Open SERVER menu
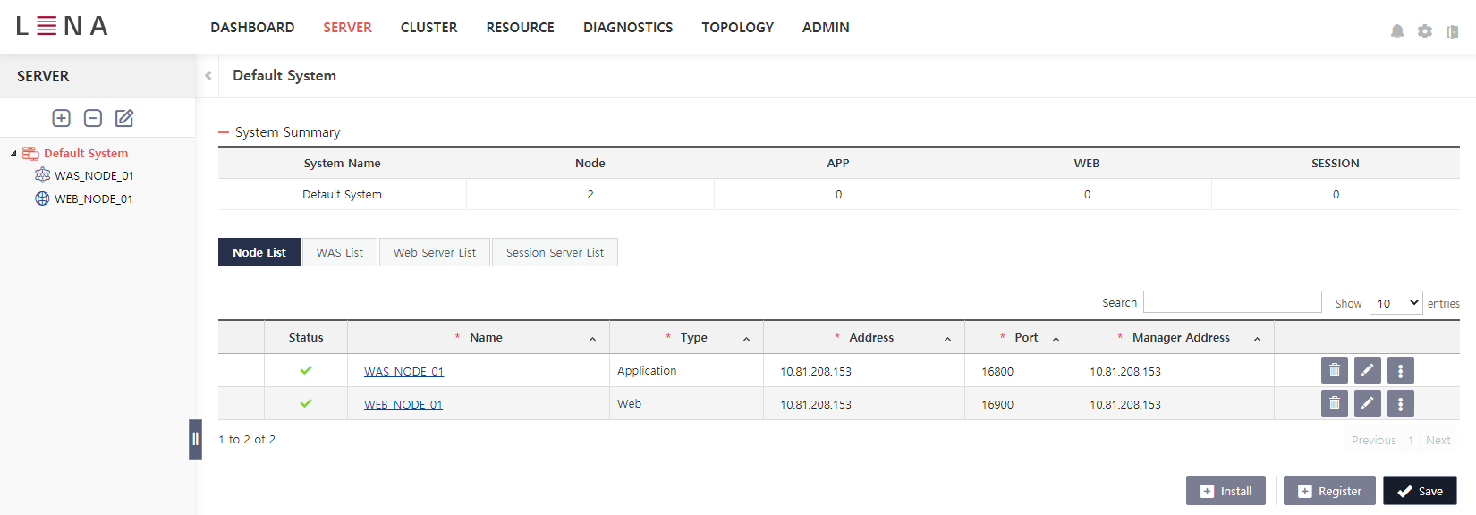Image resolution: width=1476 pixels, height=515 pixels. 347,28
